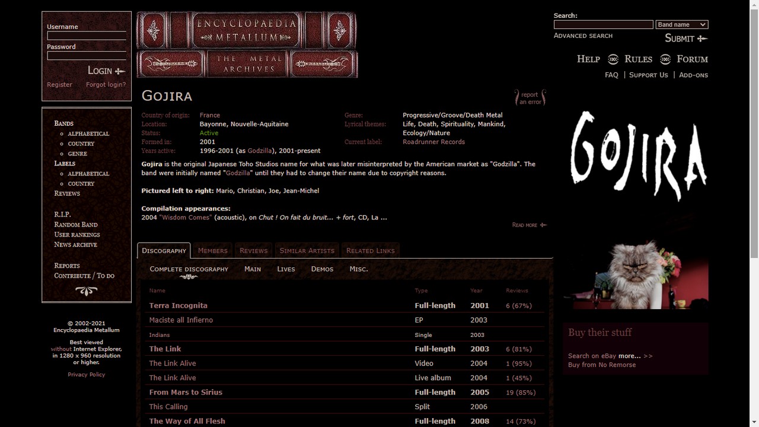Select the Discography tab
The image size is (759, 427).
click(x=164, y=251)
